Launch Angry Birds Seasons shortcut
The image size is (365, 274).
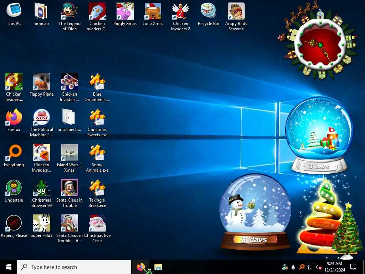(x=236, y=17)
